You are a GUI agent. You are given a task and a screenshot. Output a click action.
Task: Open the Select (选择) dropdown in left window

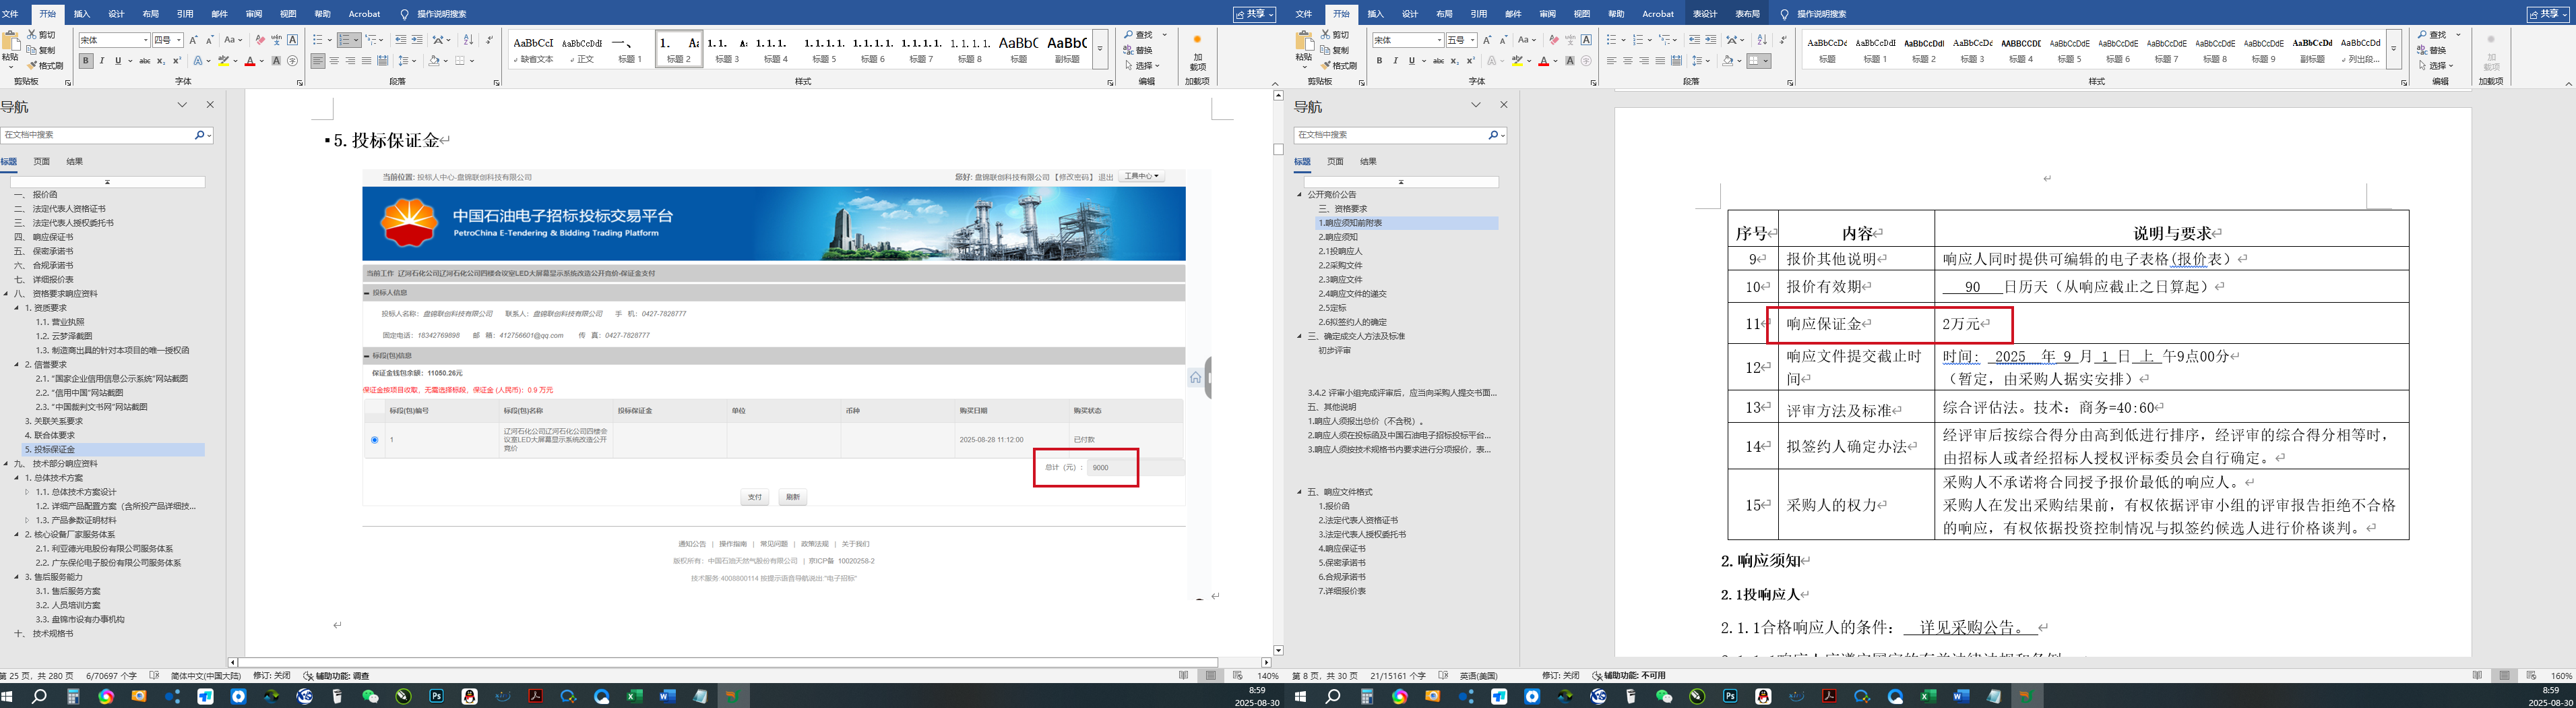[x=1142, y=66]
